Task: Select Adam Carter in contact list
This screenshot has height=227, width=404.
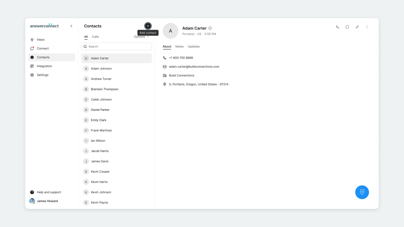Action: pyautogui.click(x=116, y=58)
